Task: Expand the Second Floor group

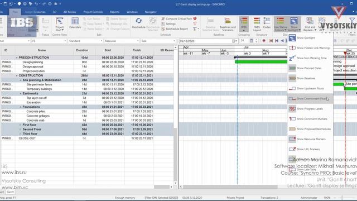Action: click(21, 129)
